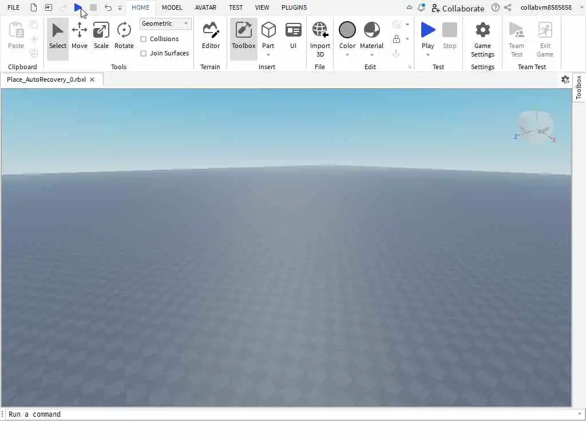Choose the Scale tool
This screenshot has height=439, width=586.
[101, 36]
